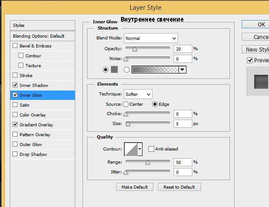Select the Center source radio button
The height and width of the screenshot is (207, 269).
tap(126, 104)
